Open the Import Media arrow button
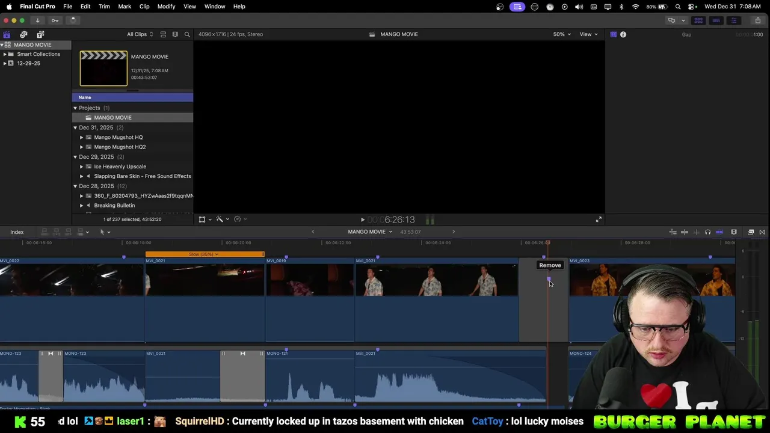The height and width of the screenshot is (433, 770). pos(37,20)
